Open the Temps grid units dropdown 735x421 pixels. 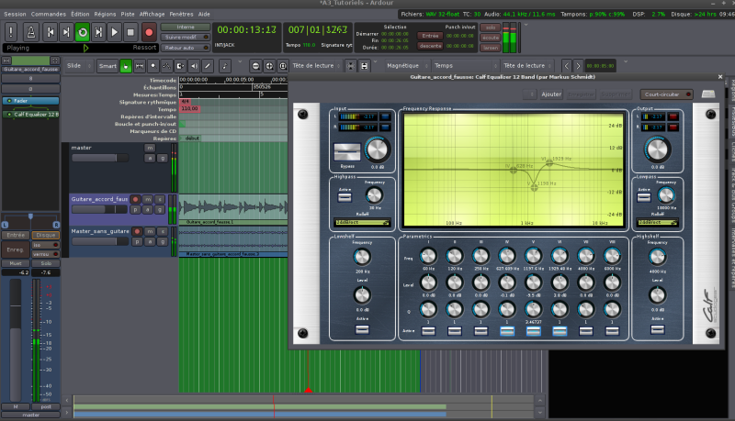pos(461,66)
